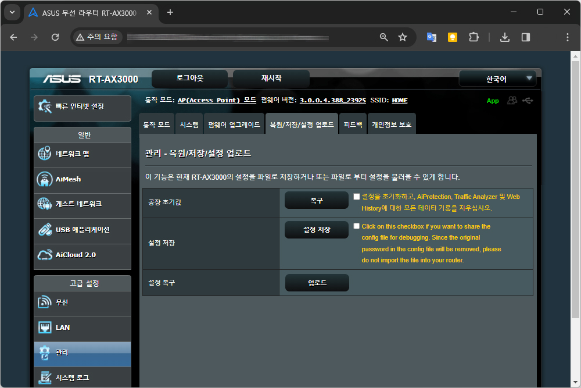Open the firmware version 3.0.0.4.388_23925 link
Viewport: 581px width, 388px height.
[333, 100]
